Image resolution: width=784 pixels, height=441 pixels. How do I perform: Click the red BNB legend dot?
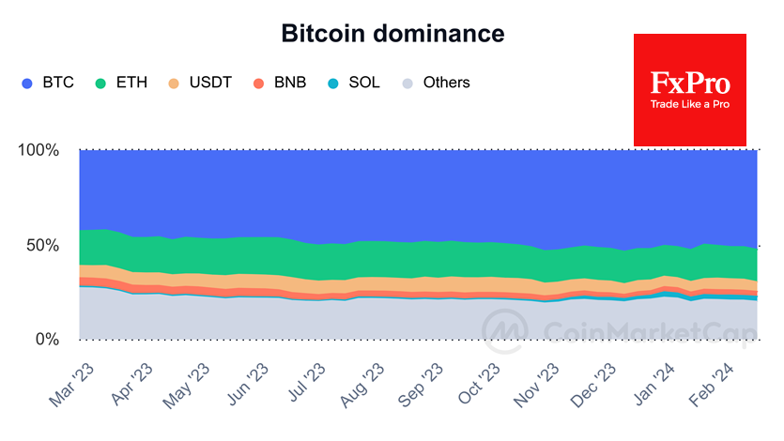(258, 84)
